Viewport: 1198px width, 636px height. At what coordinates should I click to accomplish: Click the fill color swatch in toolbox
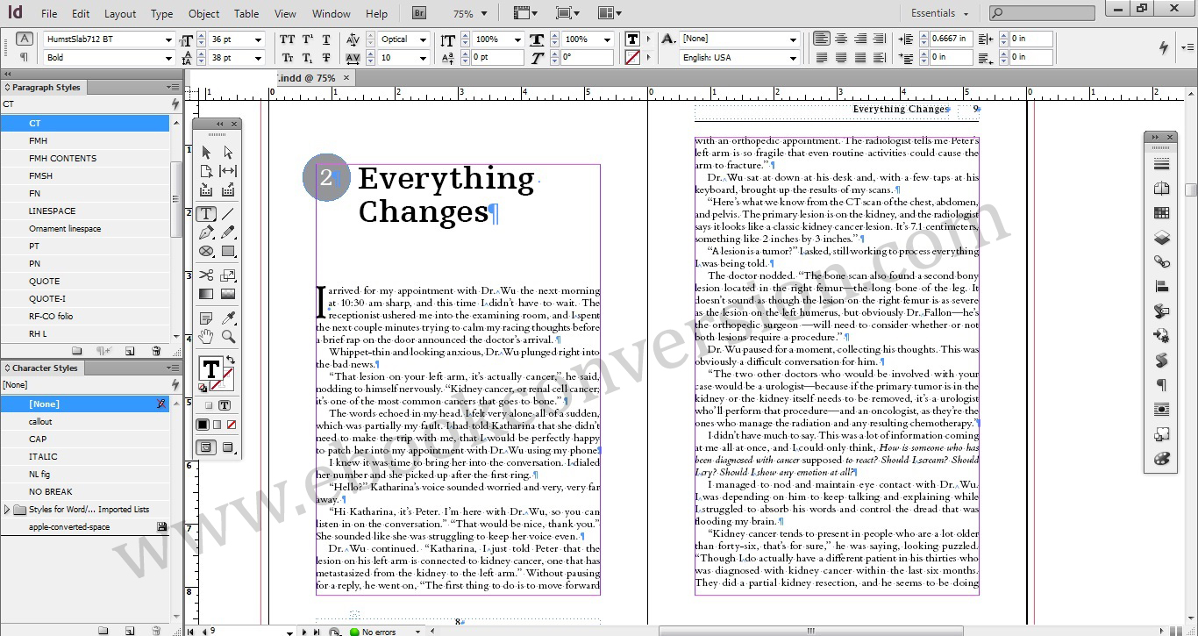coord(210,368)
